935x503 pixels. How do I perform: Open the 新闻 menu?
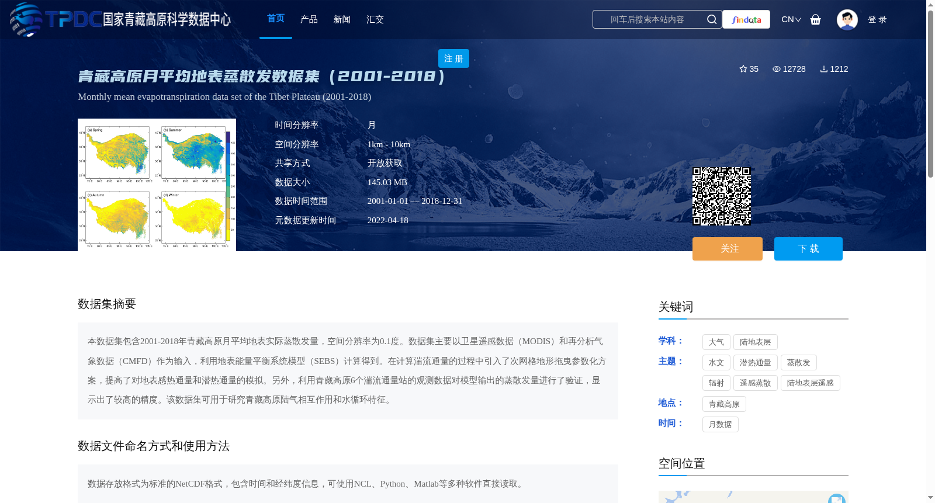point(342,19)
